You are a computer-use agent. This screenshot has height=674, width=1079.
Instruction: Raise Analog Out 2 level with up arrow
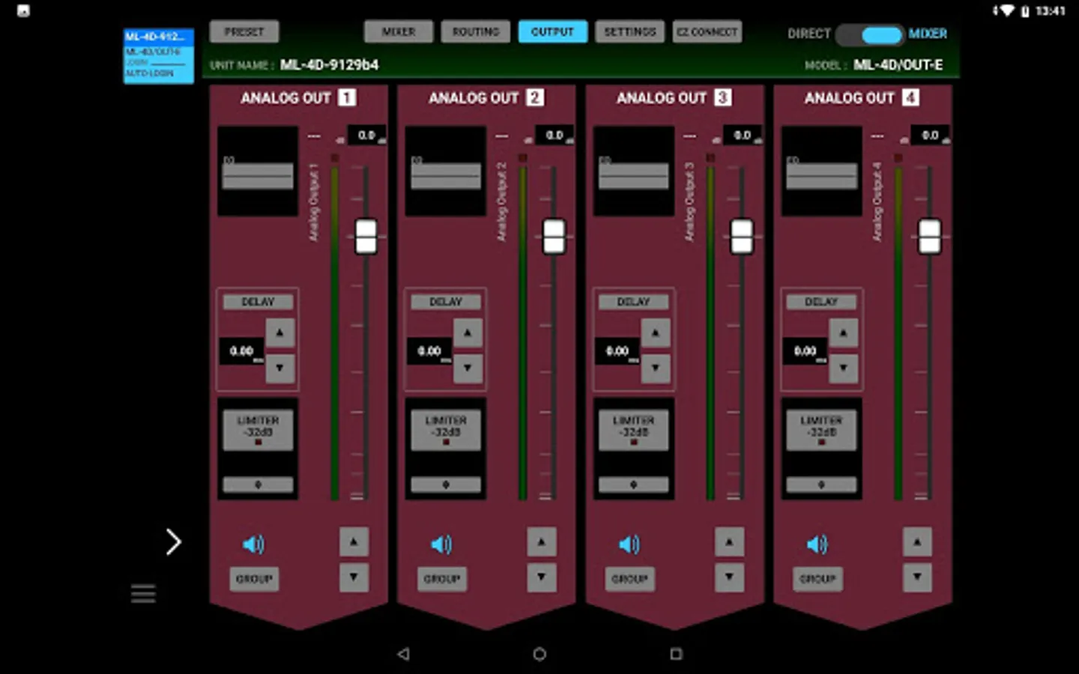[542, 541]
